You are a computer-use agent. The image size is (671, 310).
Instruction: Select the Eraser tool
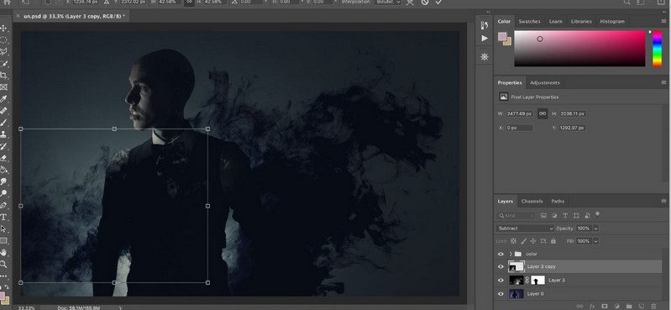[x=4, y=158]
